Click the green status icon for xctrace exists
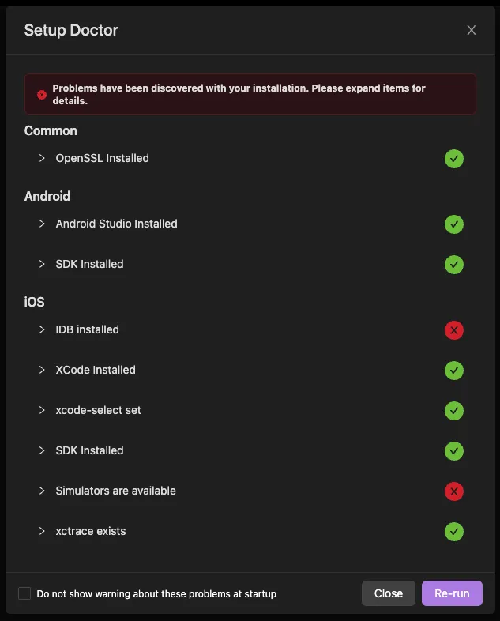 [453, 532]
